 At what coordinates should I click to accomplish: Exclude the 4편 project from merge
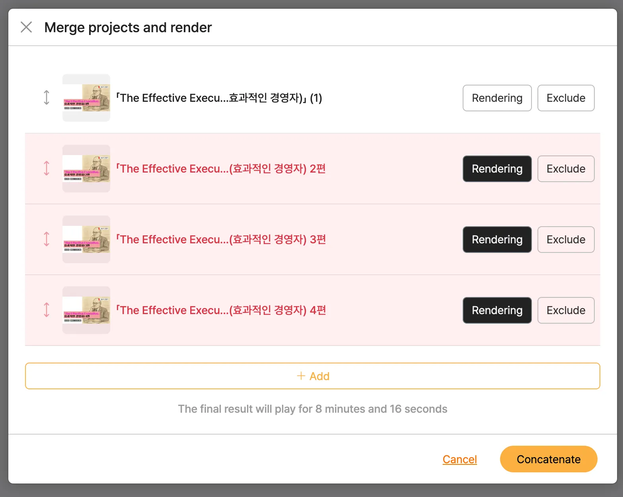566,310
